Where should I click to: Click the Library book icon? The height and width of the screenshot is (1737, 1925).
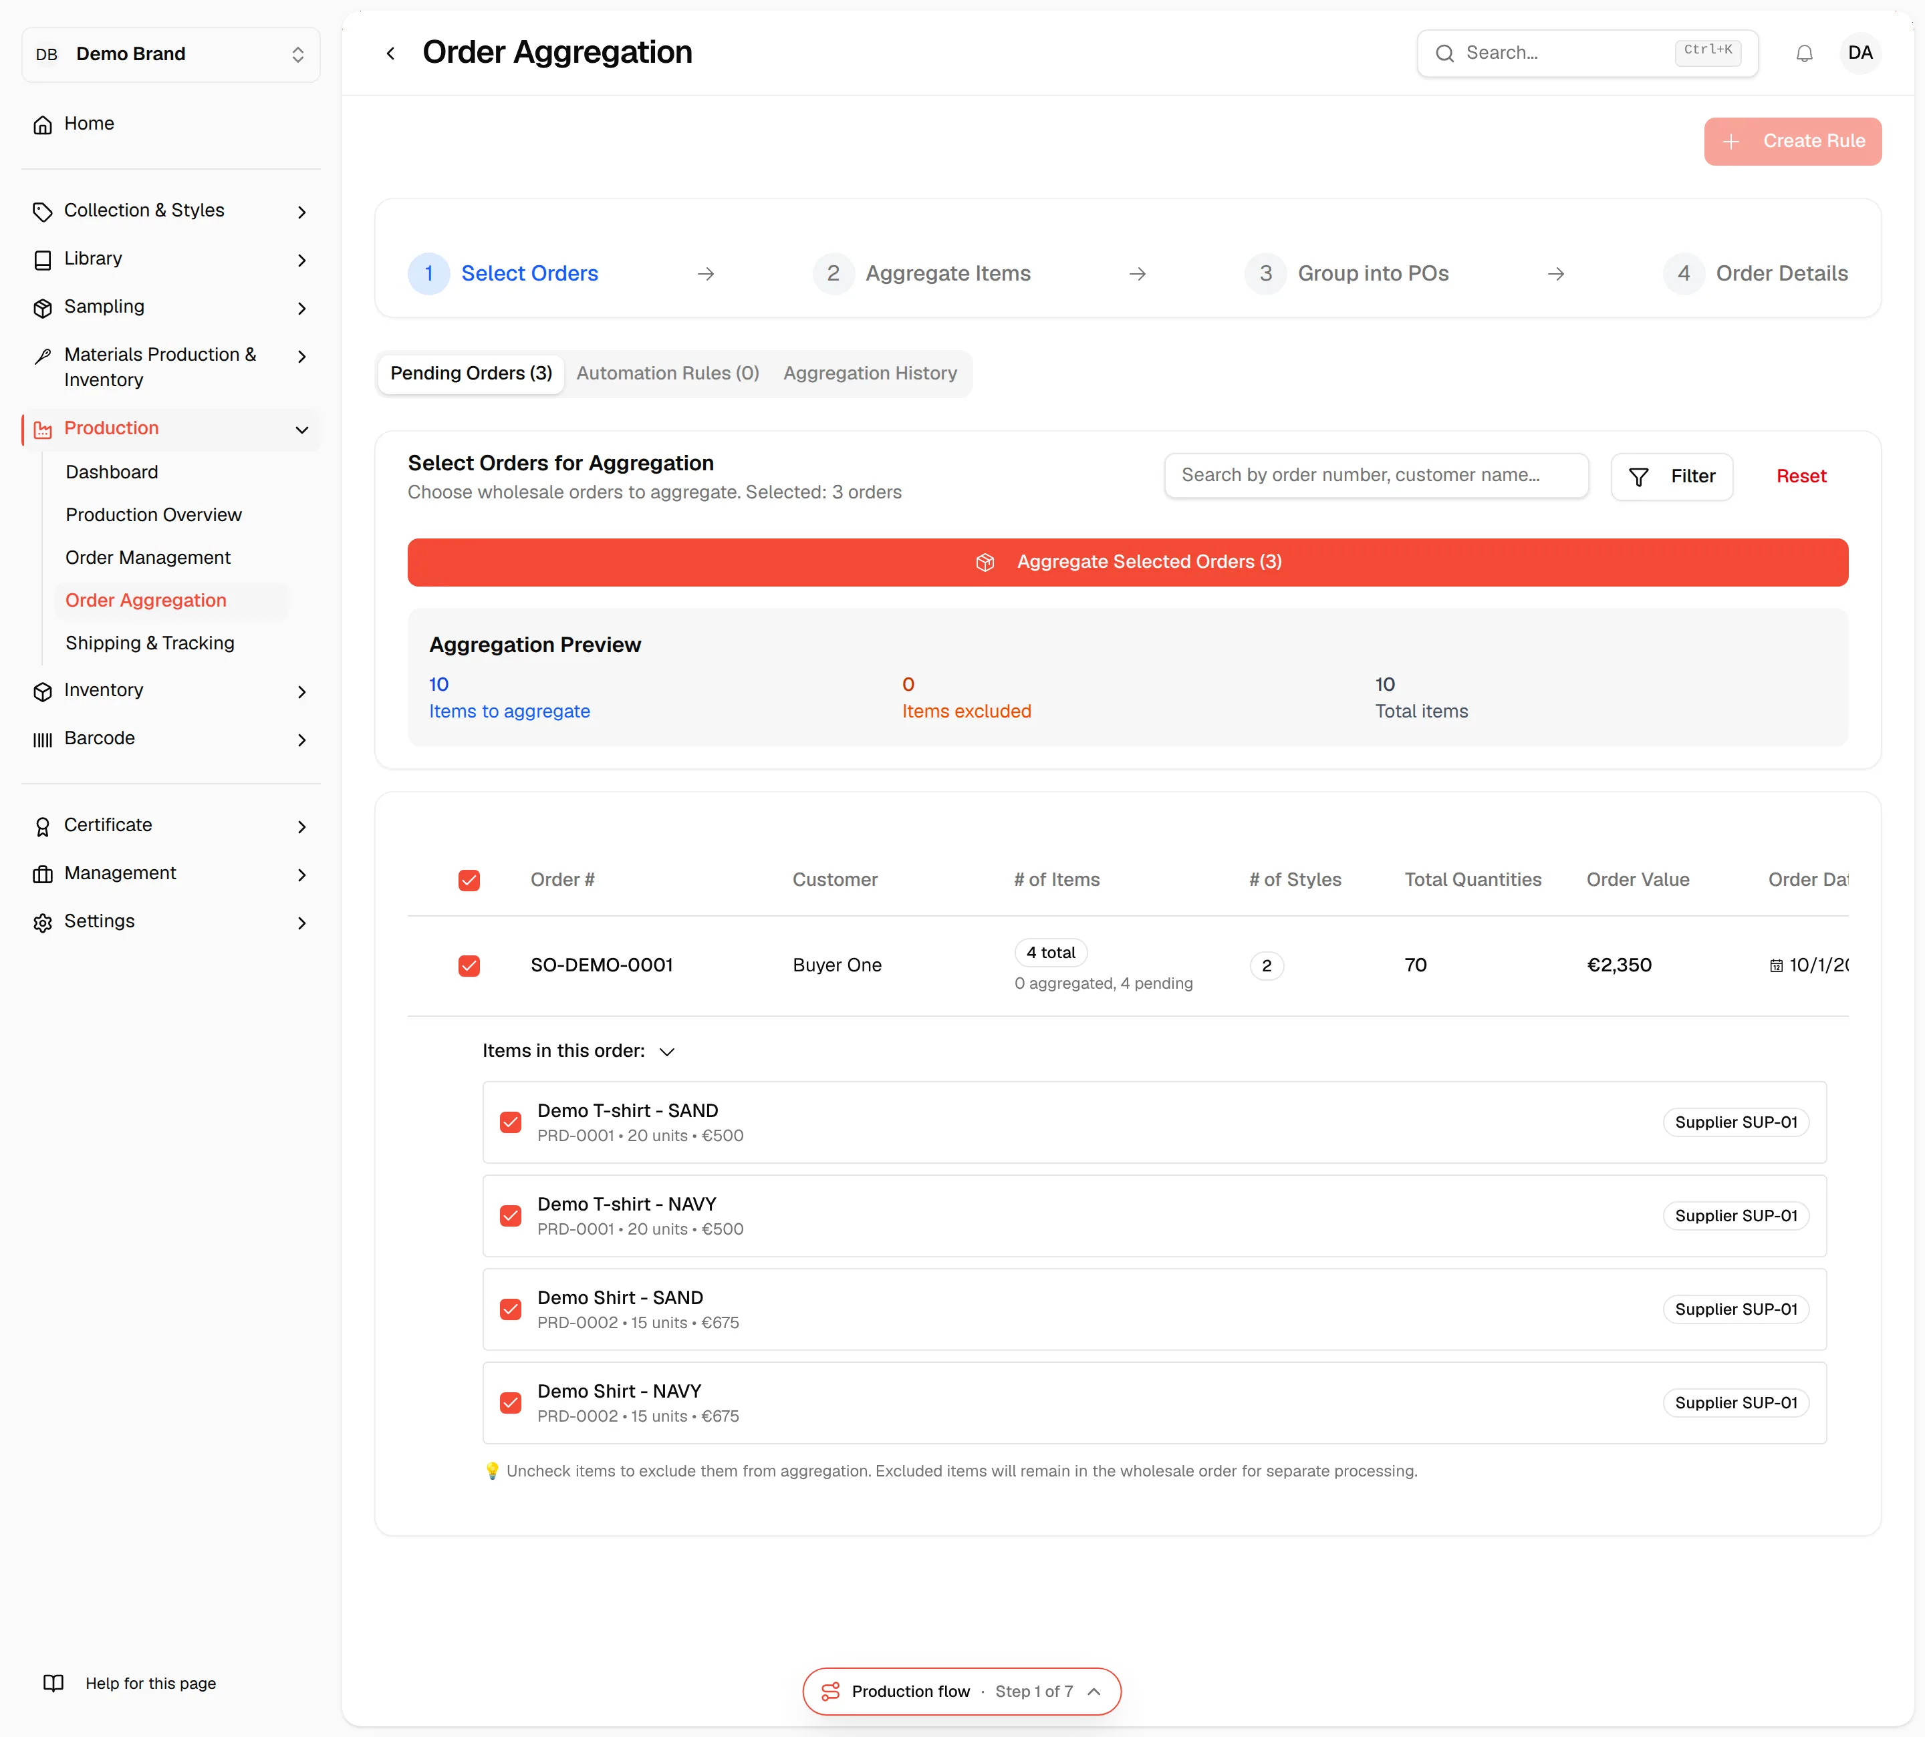point(43,260)
